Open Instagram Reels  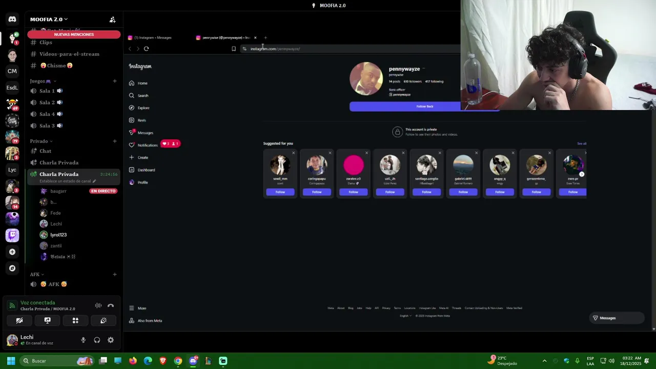[x=138, y=120]
